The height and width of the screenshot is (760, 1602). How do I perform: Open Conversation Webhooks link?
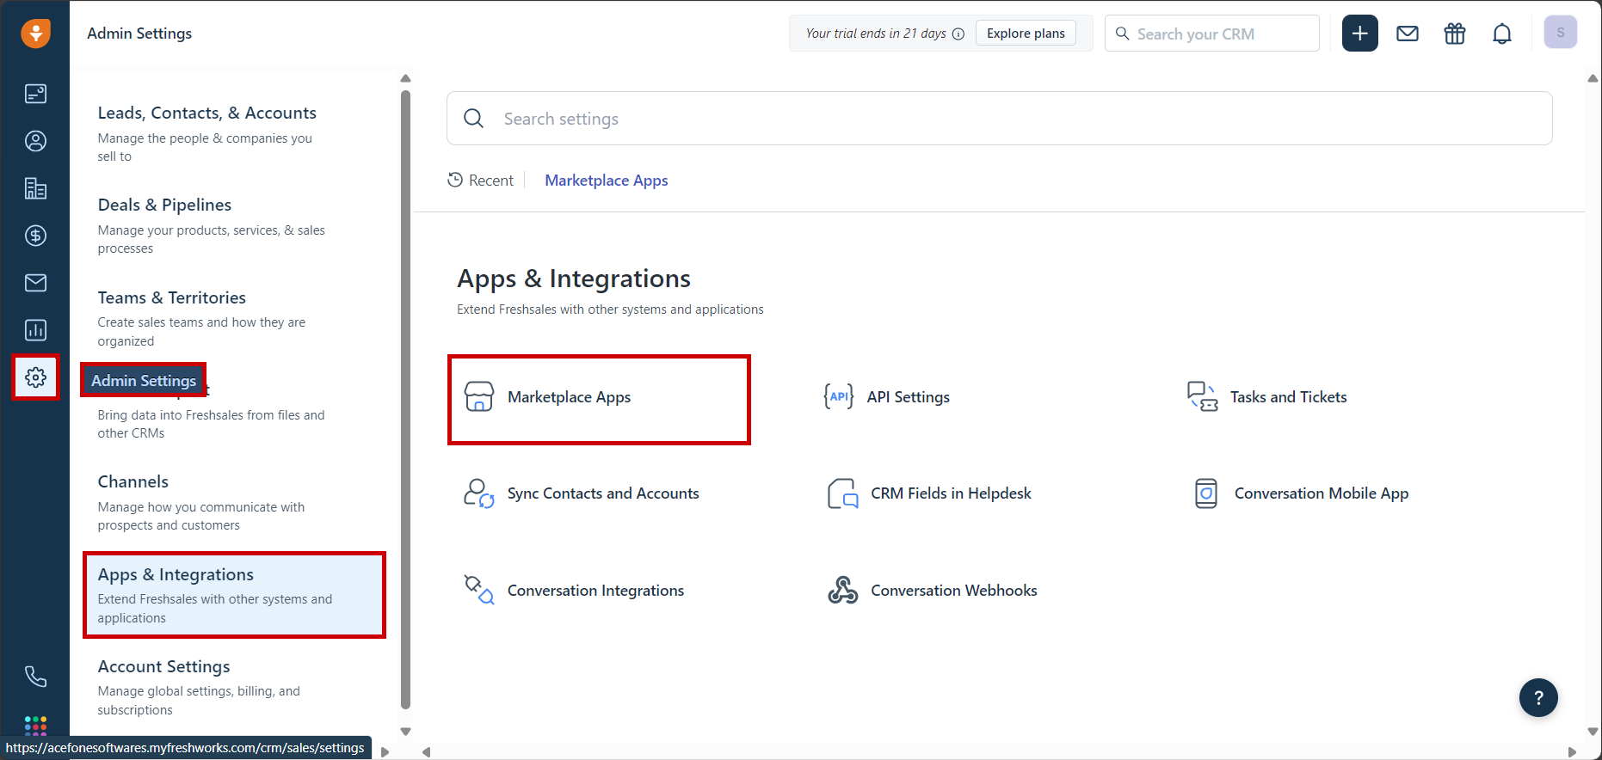tap(954, 590)
